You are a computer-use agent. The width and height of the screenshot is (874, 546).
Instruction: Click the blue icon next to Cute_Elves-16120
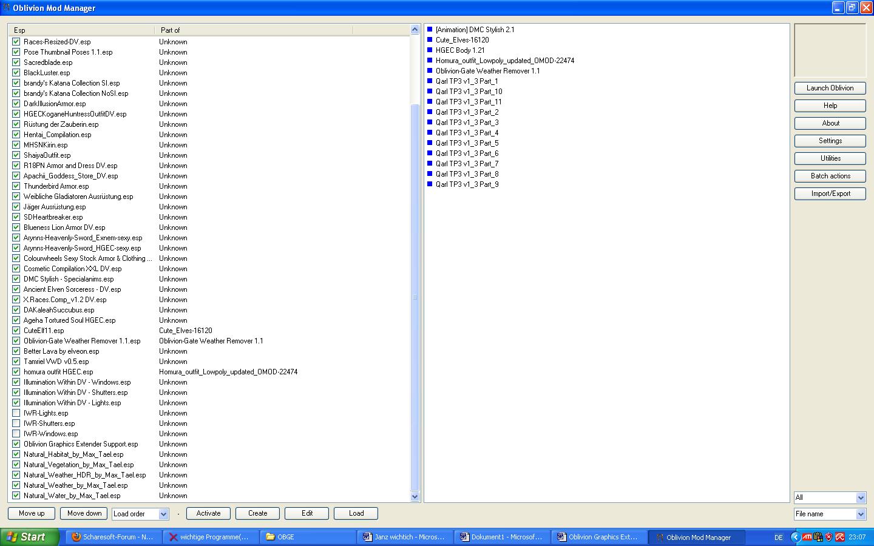click(x=430, y=40)
